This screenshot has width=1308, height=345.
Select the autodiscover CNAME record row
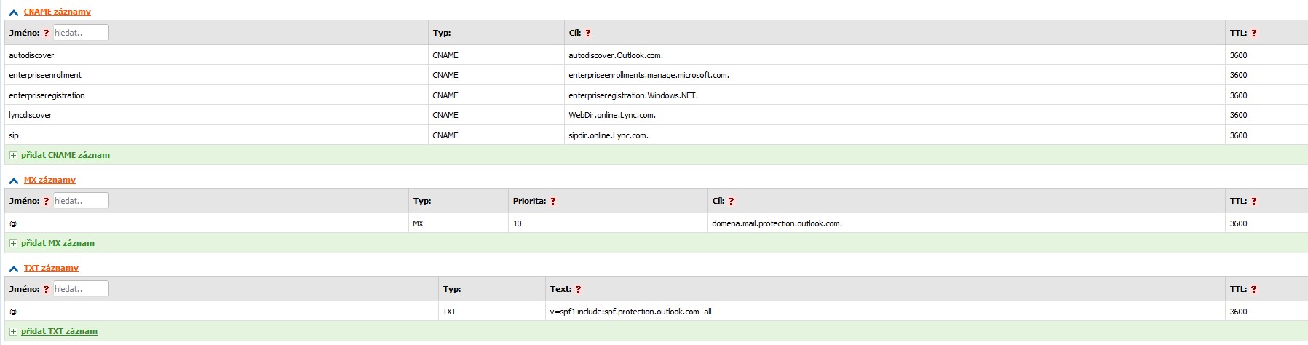tap(31, 55)
